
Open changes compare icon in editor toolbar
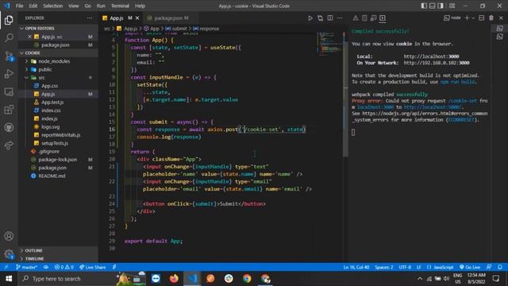320,18
